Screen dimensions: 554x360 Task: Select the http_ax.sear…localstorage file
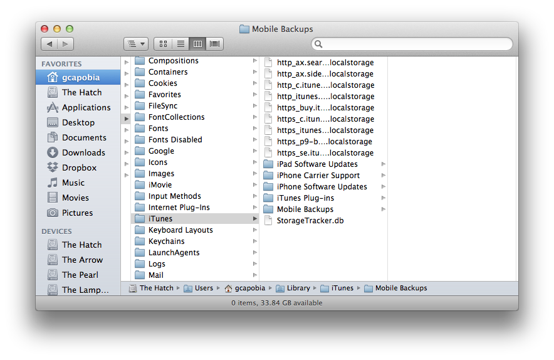(x=323, y=62)
